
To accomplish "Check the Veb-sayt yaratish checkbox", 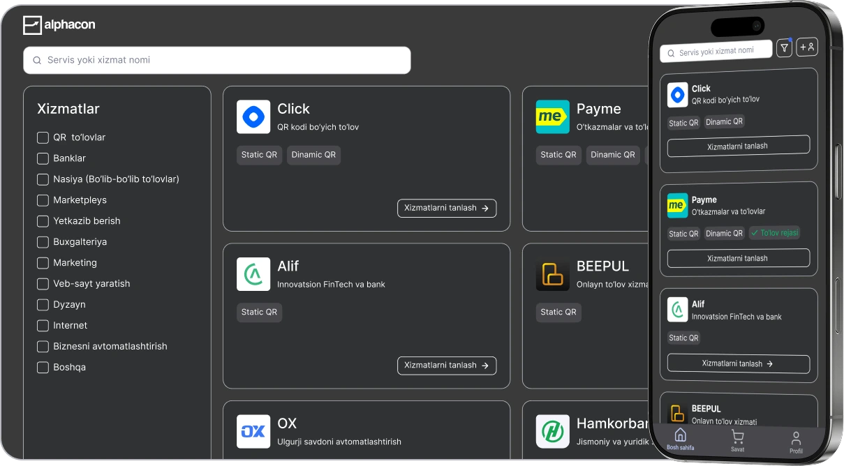I will (43, 284).
